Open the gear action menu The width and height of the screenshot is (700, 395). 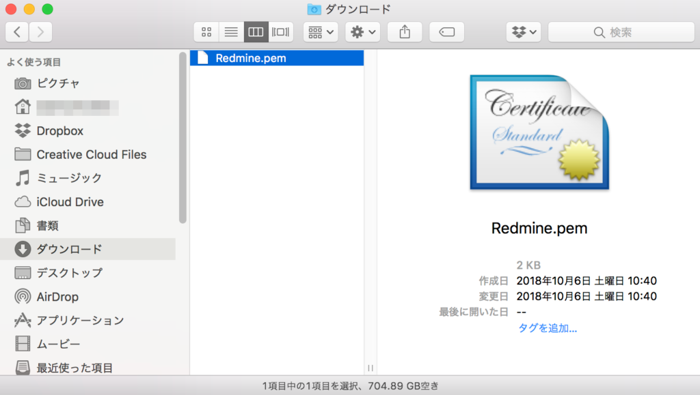[362, 31]
